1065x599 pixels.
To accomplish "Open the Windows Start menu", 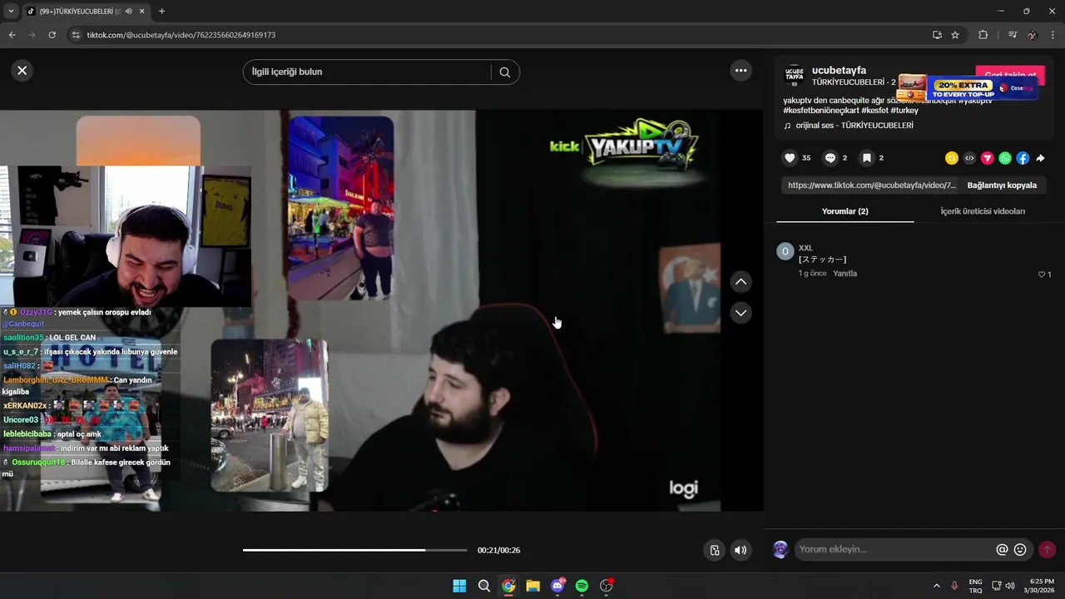I will pos(459,586).
